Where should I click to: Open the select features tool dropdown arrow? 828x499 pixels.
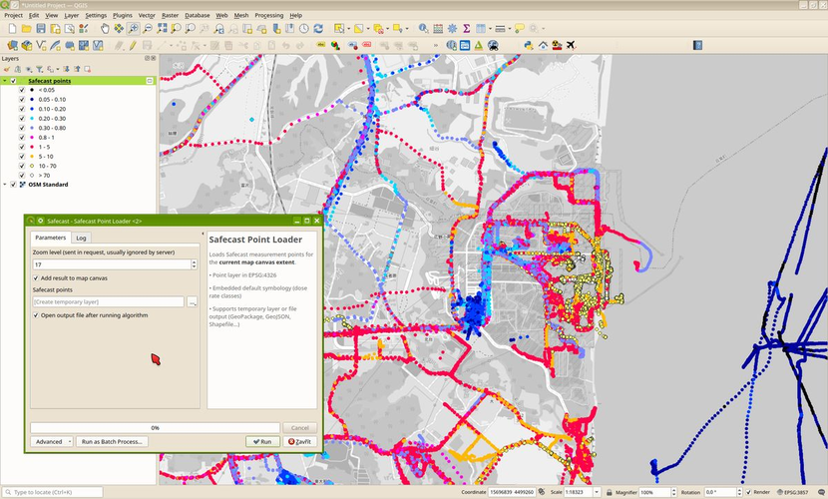click(x=348, y=29)
